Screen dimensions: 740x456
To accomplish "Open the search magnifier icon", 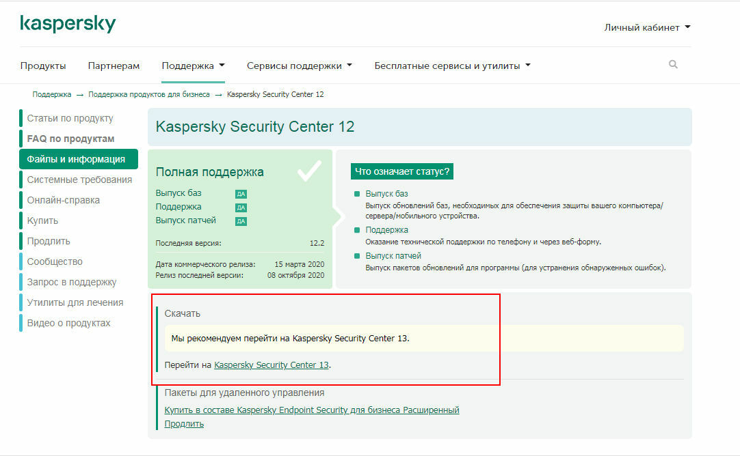I will click(x=673, y=65).
